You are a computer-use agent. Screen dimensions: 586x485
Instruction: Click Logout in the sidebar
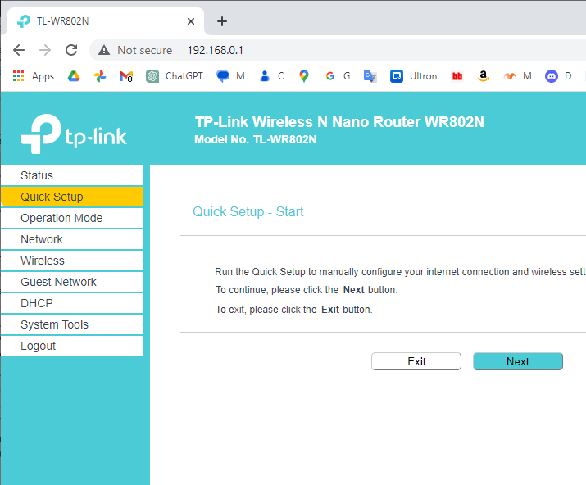[72, 346]
